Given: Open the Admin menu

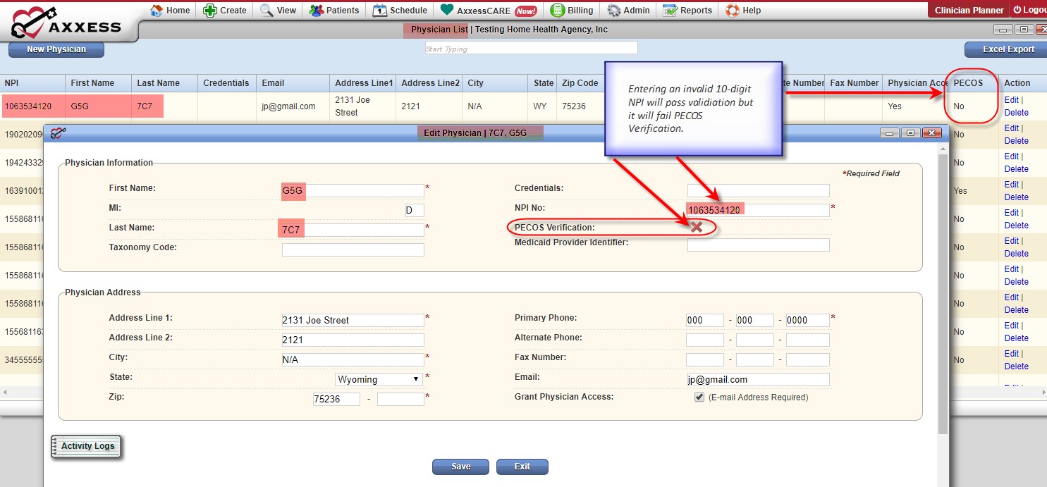Looking at the screenshot, I should [628, 11].
